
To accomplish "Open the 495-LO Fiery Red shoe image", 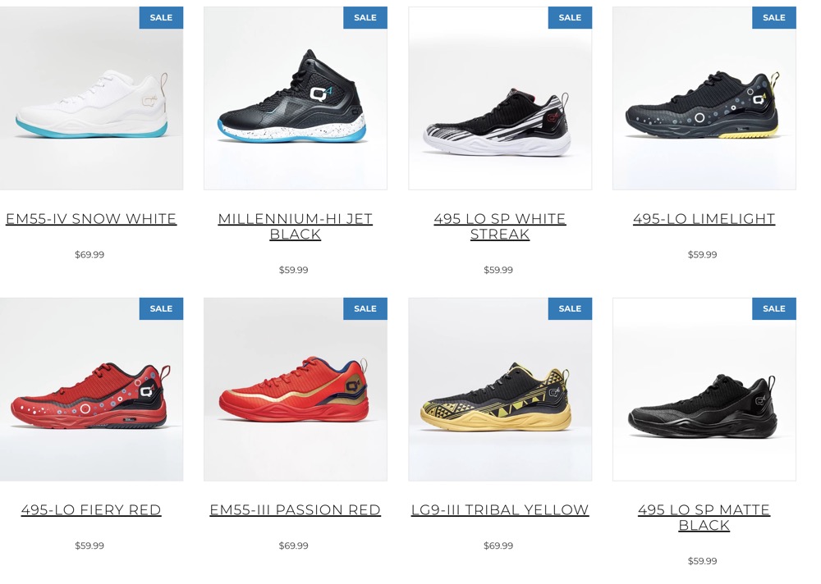I will (92, 390).
